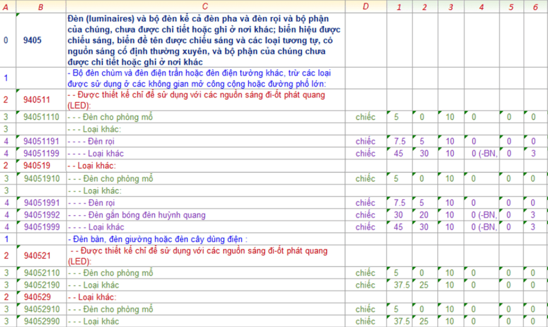Viewport: 548px width, 327px height.
Task: Click the value 20 in row 94051992
Action: tap(424, 215)
